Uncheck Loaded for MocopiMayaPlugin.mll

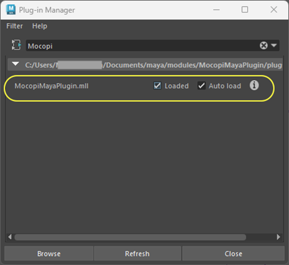[158, 86]
